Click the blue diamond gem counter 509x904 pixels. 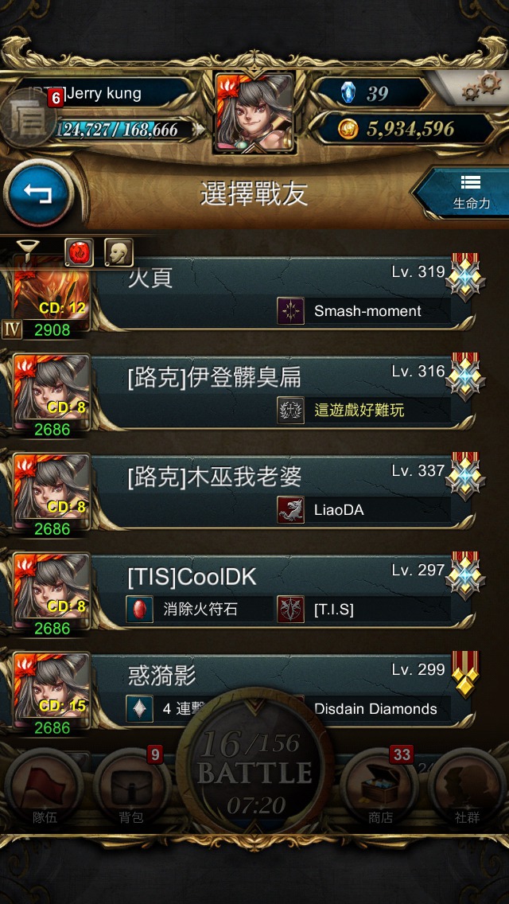tap(373, 93)
